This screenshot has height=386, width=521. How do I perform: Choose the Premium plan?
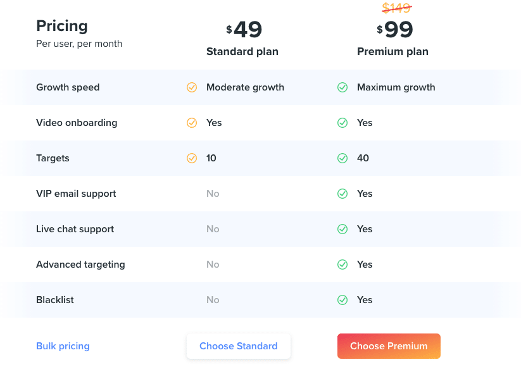[389, 346]
